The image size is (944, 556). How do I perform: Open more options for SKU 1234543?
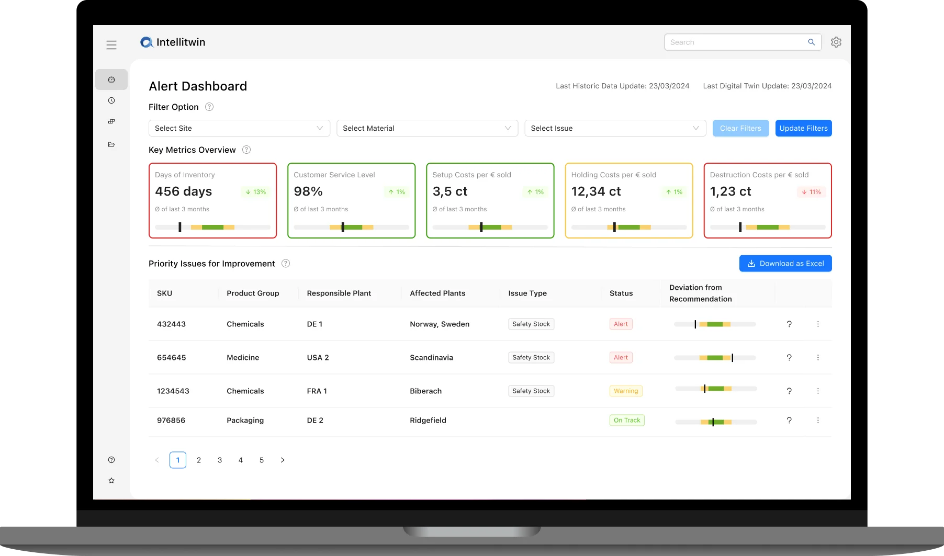pos(818,391)
